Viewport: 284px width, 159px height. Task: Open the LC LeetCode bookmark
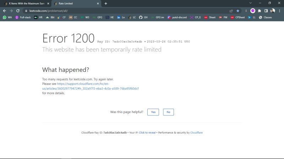(132, 17)
